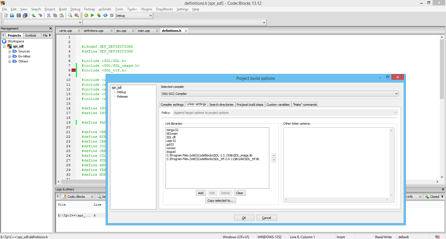Build and run the project

click(99, 16)
